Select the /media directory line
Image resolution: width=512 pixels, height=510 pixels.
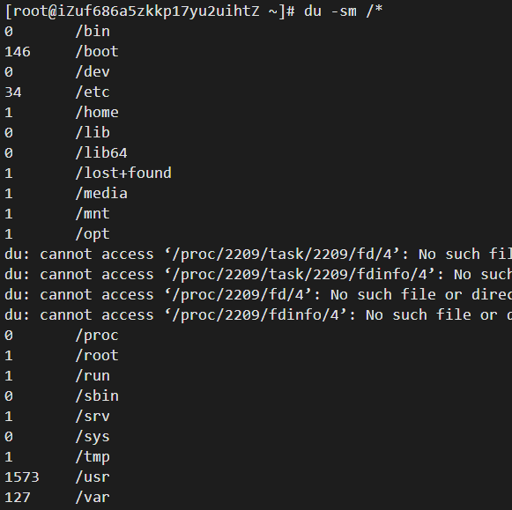pos(66,194)
